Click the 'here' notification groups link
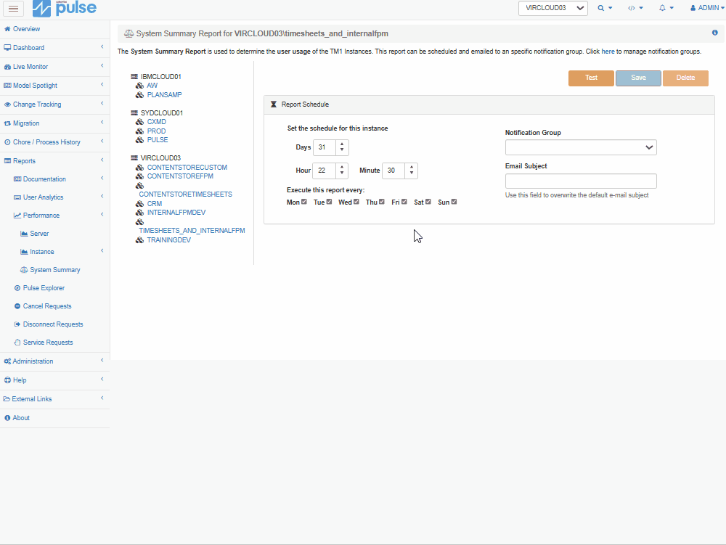Screen dimensions: 726x545 (x=608, y=52)
